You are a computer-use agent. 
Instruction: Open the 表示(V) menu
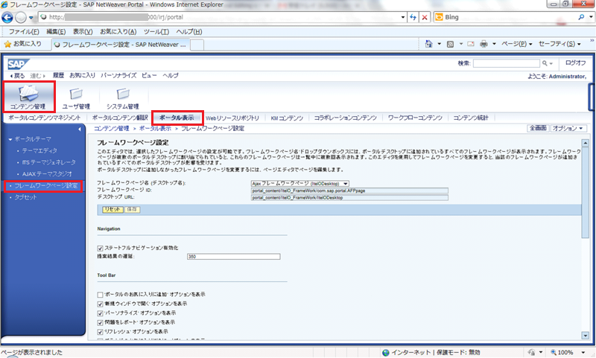[83, 32]
